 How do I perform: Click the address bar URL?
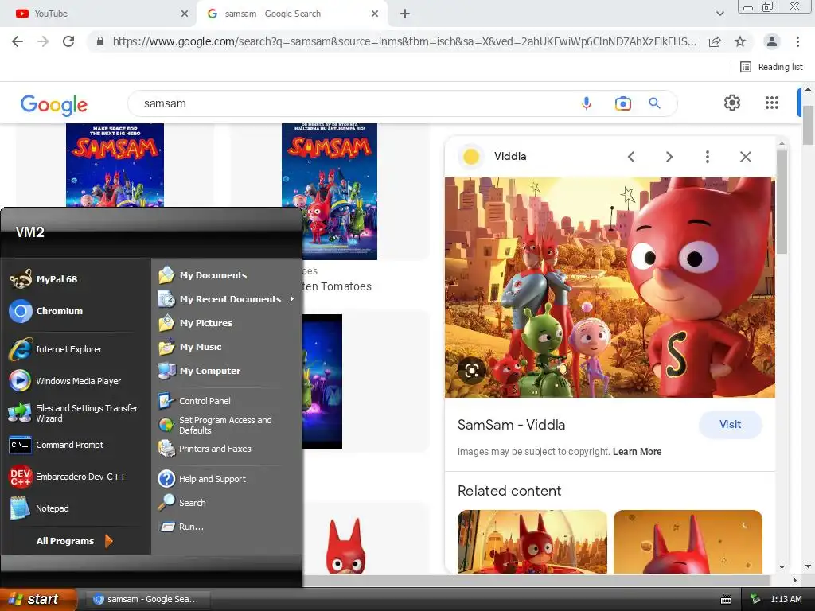(404, 41)
